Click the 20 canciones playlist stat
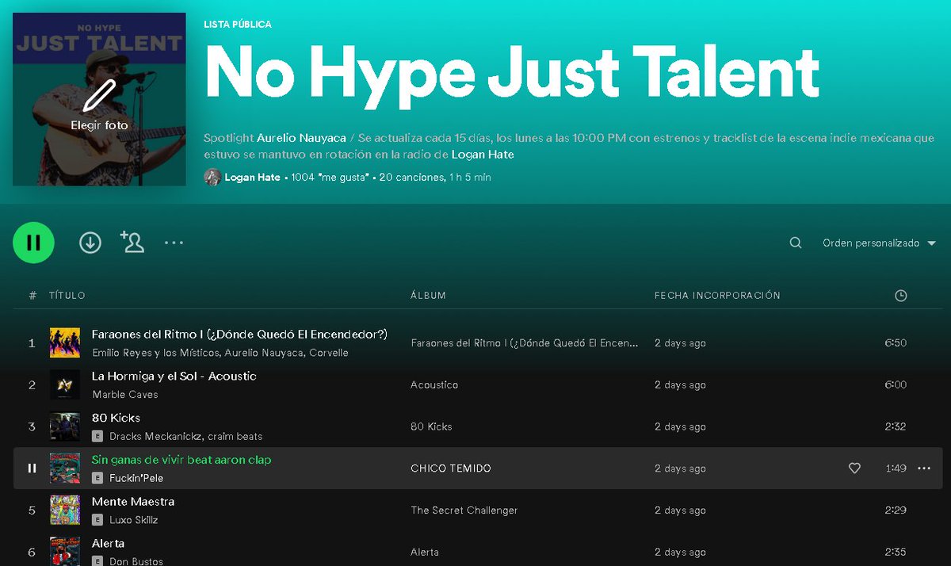Image resolution: width=951 pixels, height=566 pixels. (x=411, y=178)
